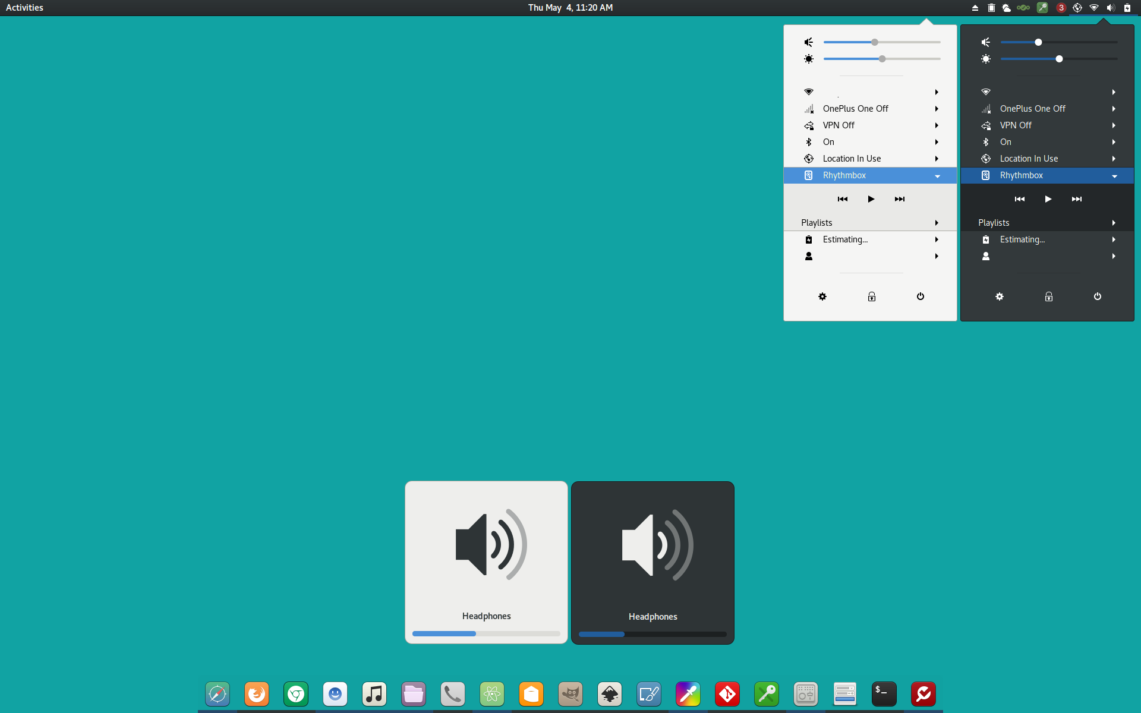Screen dimensions: 1141x713
Task: Open the red notification badge showing 3
Action: tap(1061, 8)
